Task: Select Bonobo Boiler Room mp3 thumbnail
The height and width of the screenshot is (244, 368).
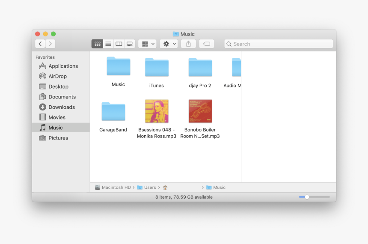Action: (200, 111)
